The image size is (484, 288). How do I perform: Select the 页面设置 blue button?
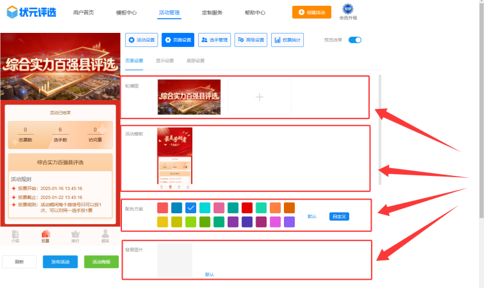[x=178, y=40]
